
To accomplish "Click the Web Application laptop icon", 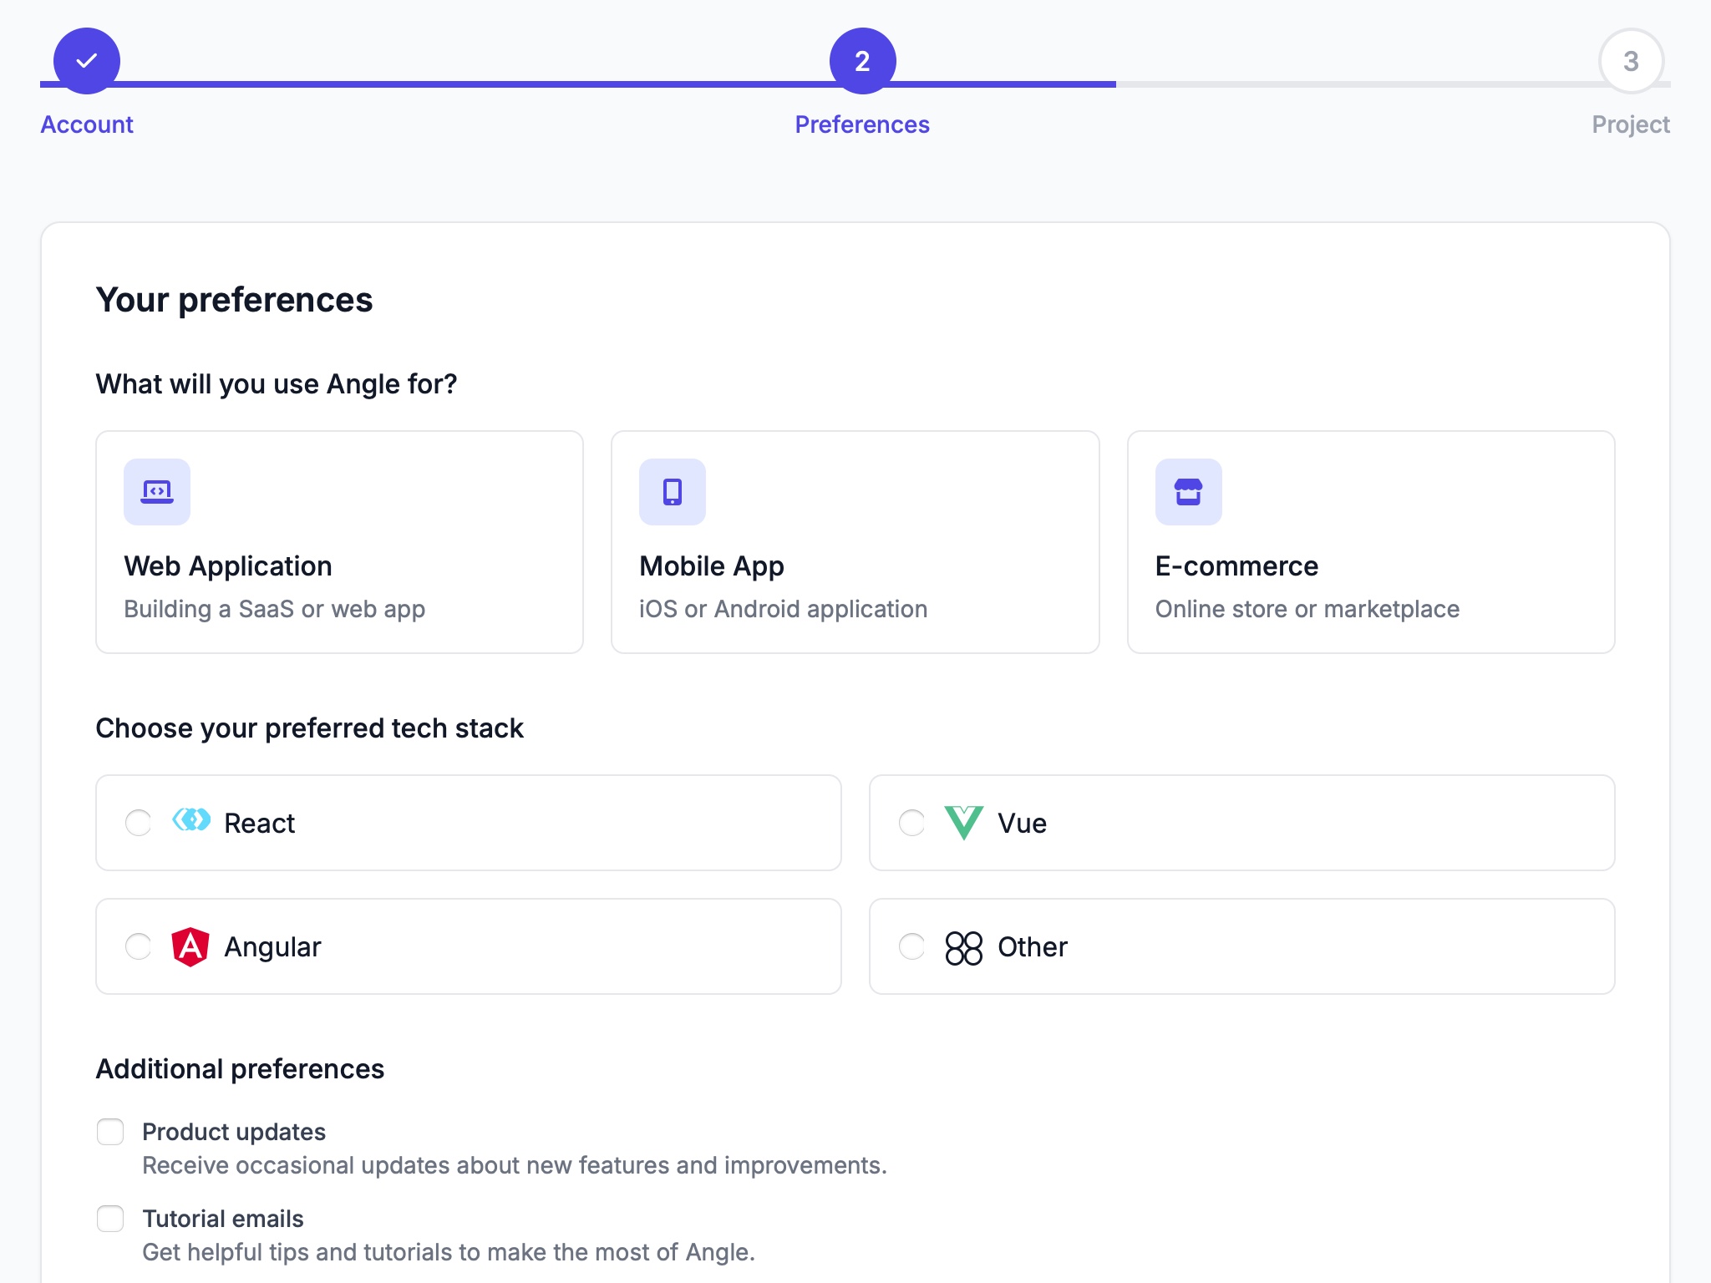I will 157,492.
